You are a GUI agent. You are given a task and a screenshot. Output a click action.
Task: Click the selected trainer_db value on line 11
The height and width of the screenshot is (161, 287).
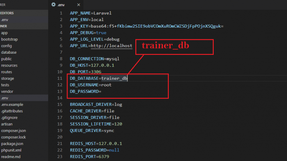[x=114, y=79]
